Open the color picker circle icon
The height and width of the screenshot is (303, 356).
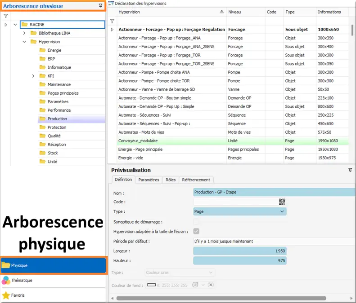(x=195, y=285)
